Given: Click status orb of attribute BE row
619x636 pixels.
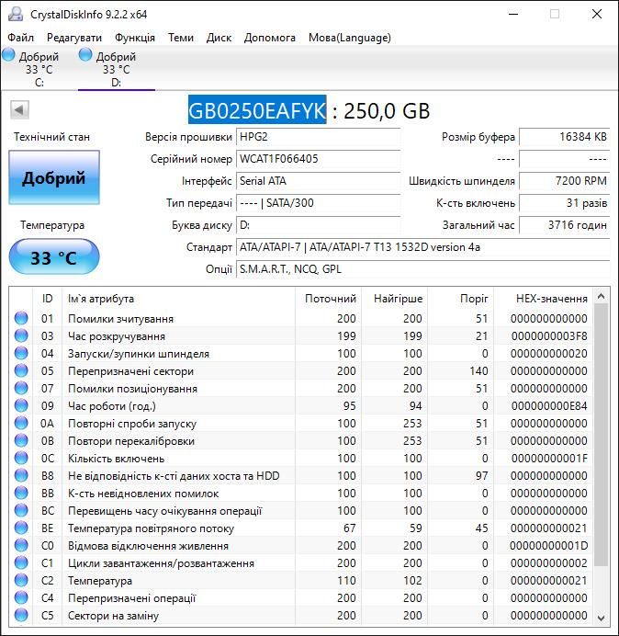Looking at the screenshot, I should (x=21, y=528).
